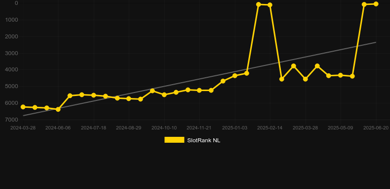
Task: Select the data point at 2025-03-28
Action: pos(306,79)
